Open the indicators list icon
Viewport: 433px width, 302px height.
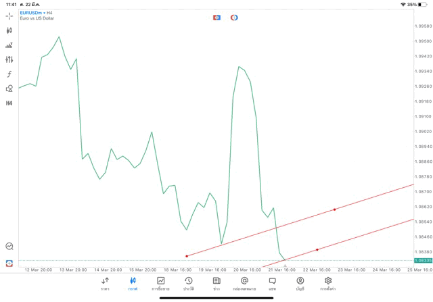tap(9, 45)
